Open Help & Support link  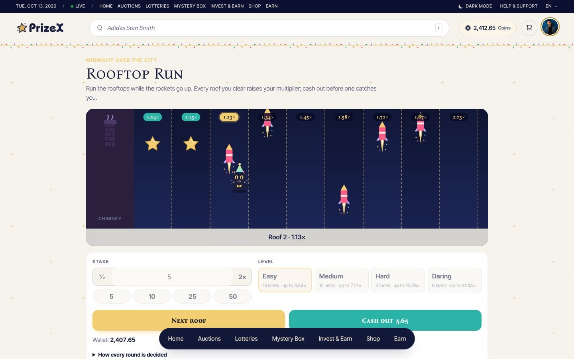pos(519,6)
